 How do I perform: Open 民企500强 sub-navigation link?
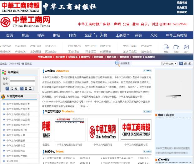[75, 46]
